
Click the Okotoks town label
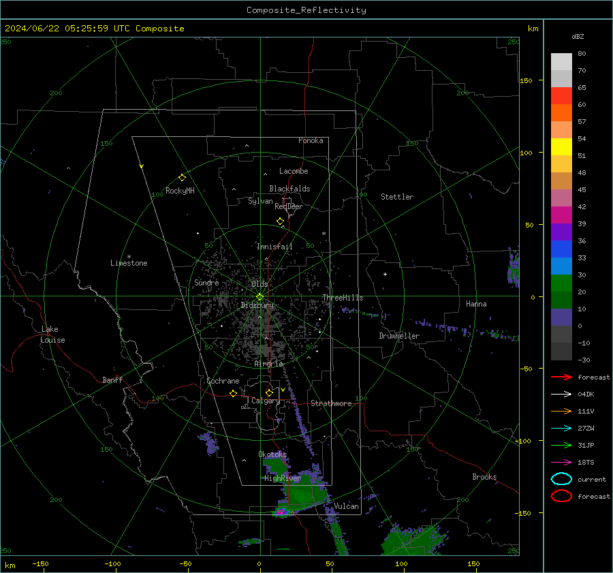click(x=272, y=454)
